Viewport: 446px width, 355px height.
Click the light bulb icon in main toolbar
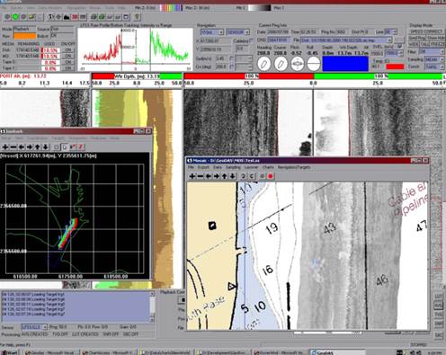point(137,17)
